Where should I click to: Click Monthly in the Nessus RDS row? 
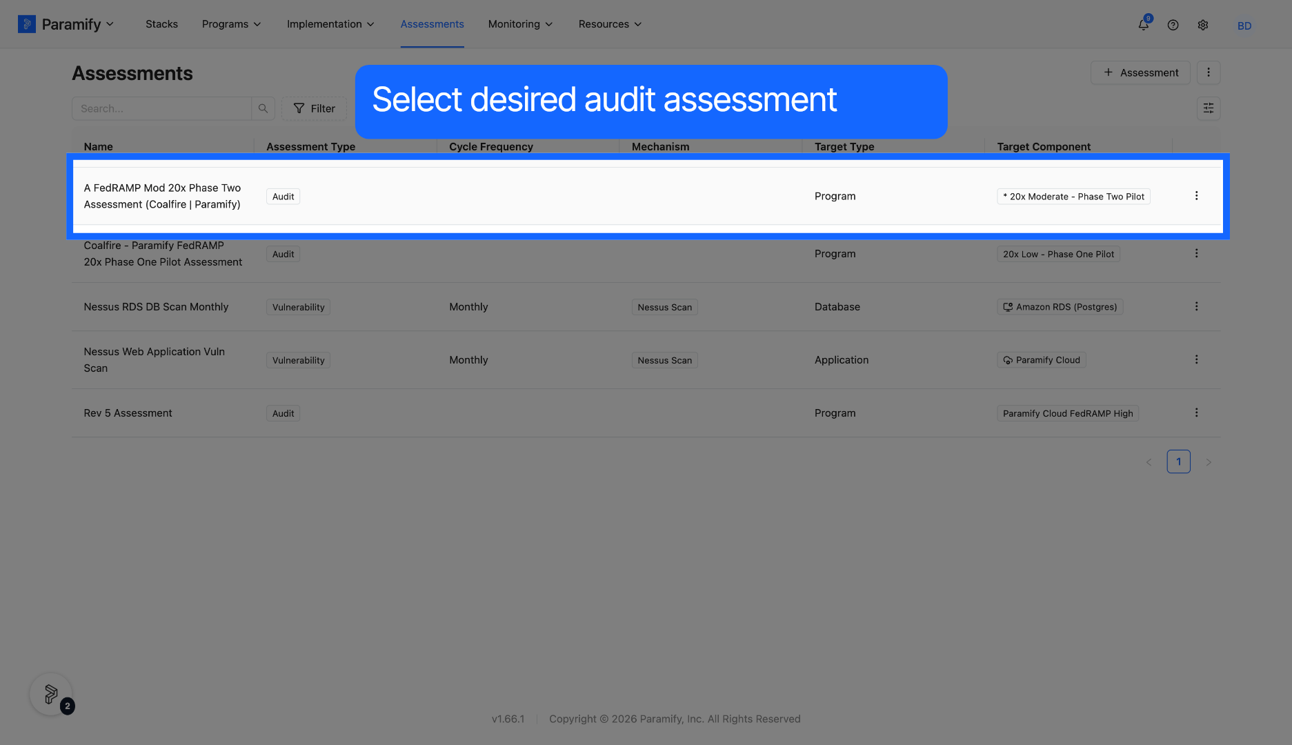coord(468,307)
